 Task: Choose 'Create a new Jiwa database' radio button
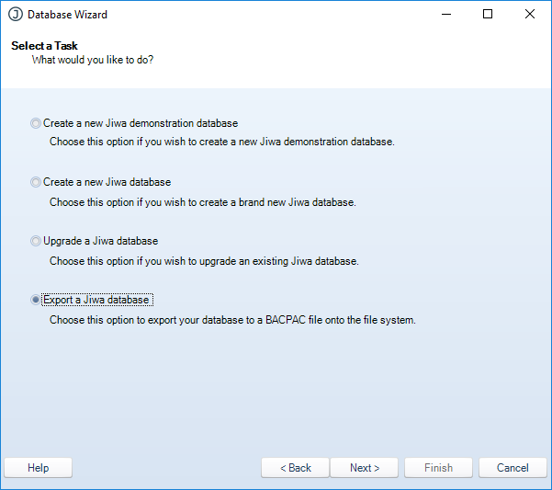(x=36, y=182)
